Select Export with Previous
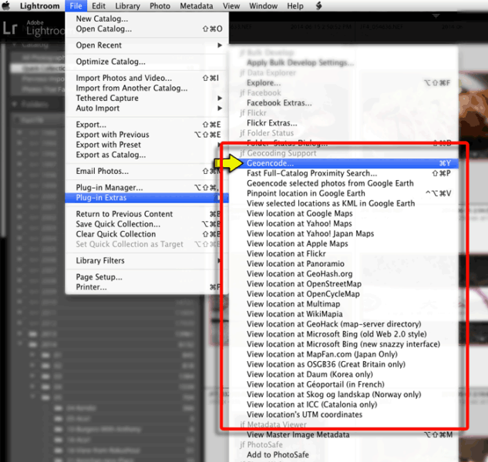Viewport: 488px width, 462px height. click(113, 135)
